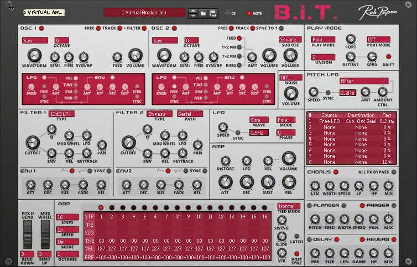Open the OSC 1 waveform dropdown showing Saw

35,41
